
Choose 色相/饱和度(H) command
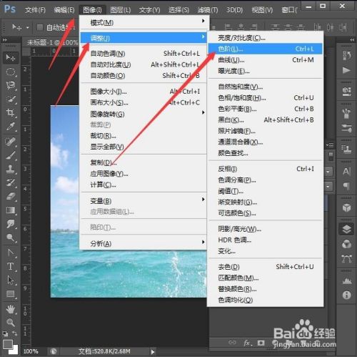coord(266,98)
